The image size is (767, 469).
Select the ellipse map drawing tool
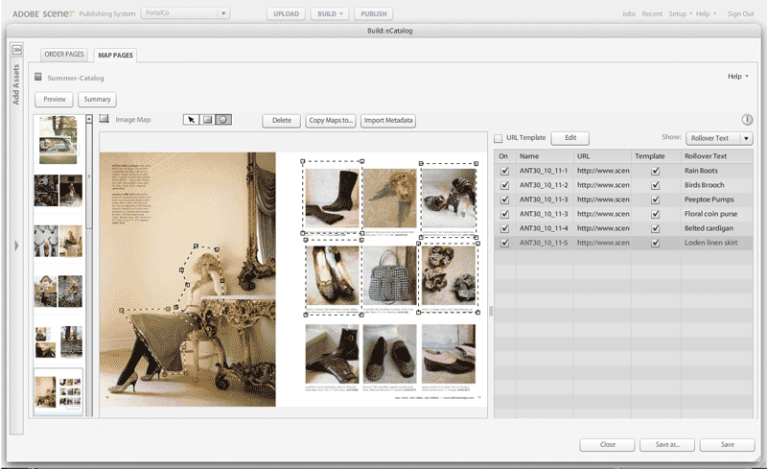[x=222, y=120]
